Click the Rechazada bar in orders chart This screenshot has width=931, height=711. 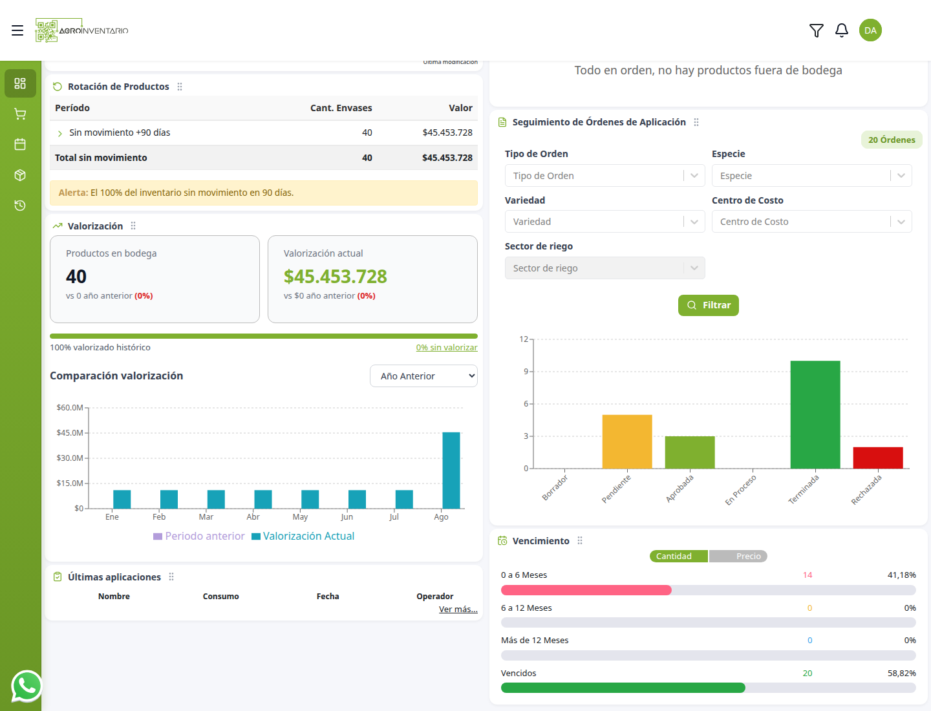[x=878, y=458]
